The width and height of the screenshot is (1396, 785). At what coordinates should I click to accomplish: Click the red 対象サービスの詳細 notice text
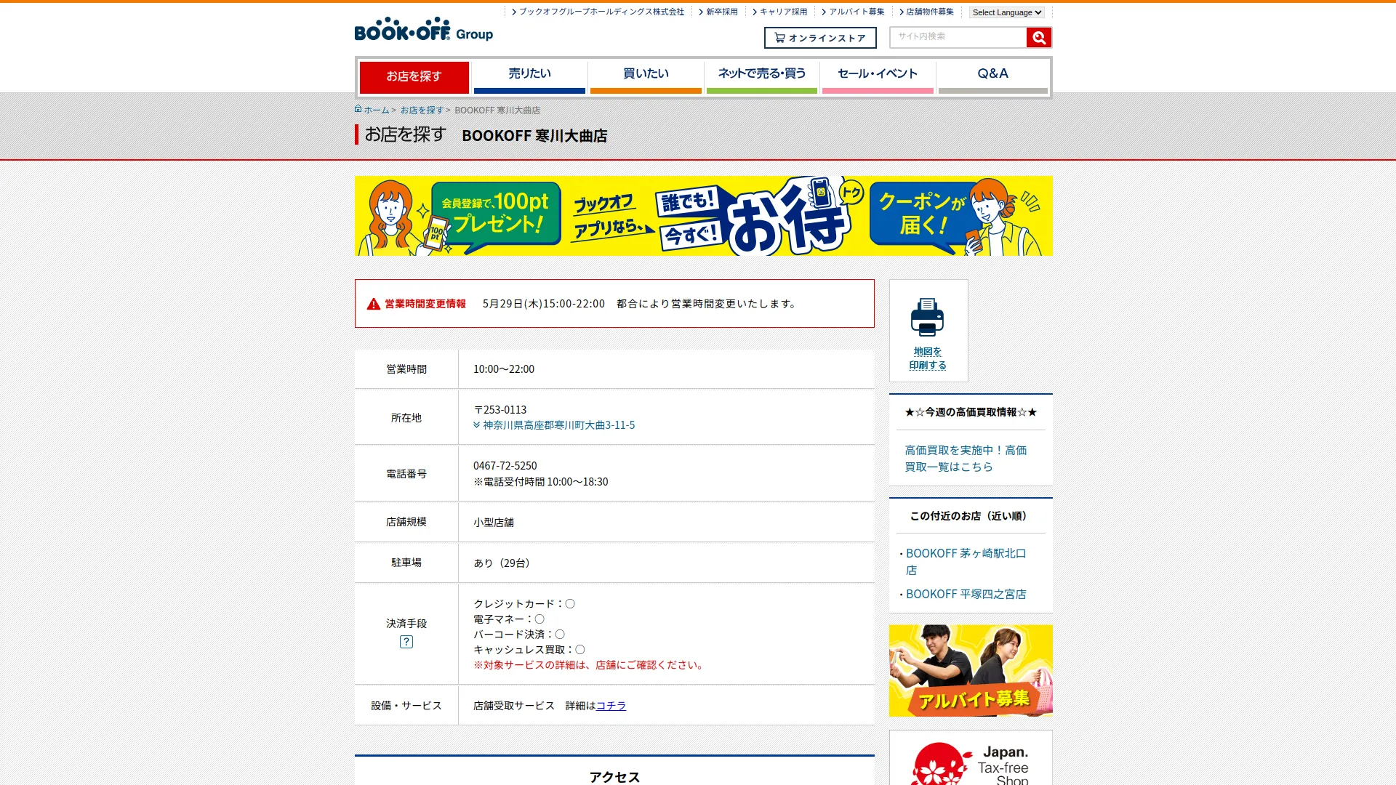coord(590,665)
